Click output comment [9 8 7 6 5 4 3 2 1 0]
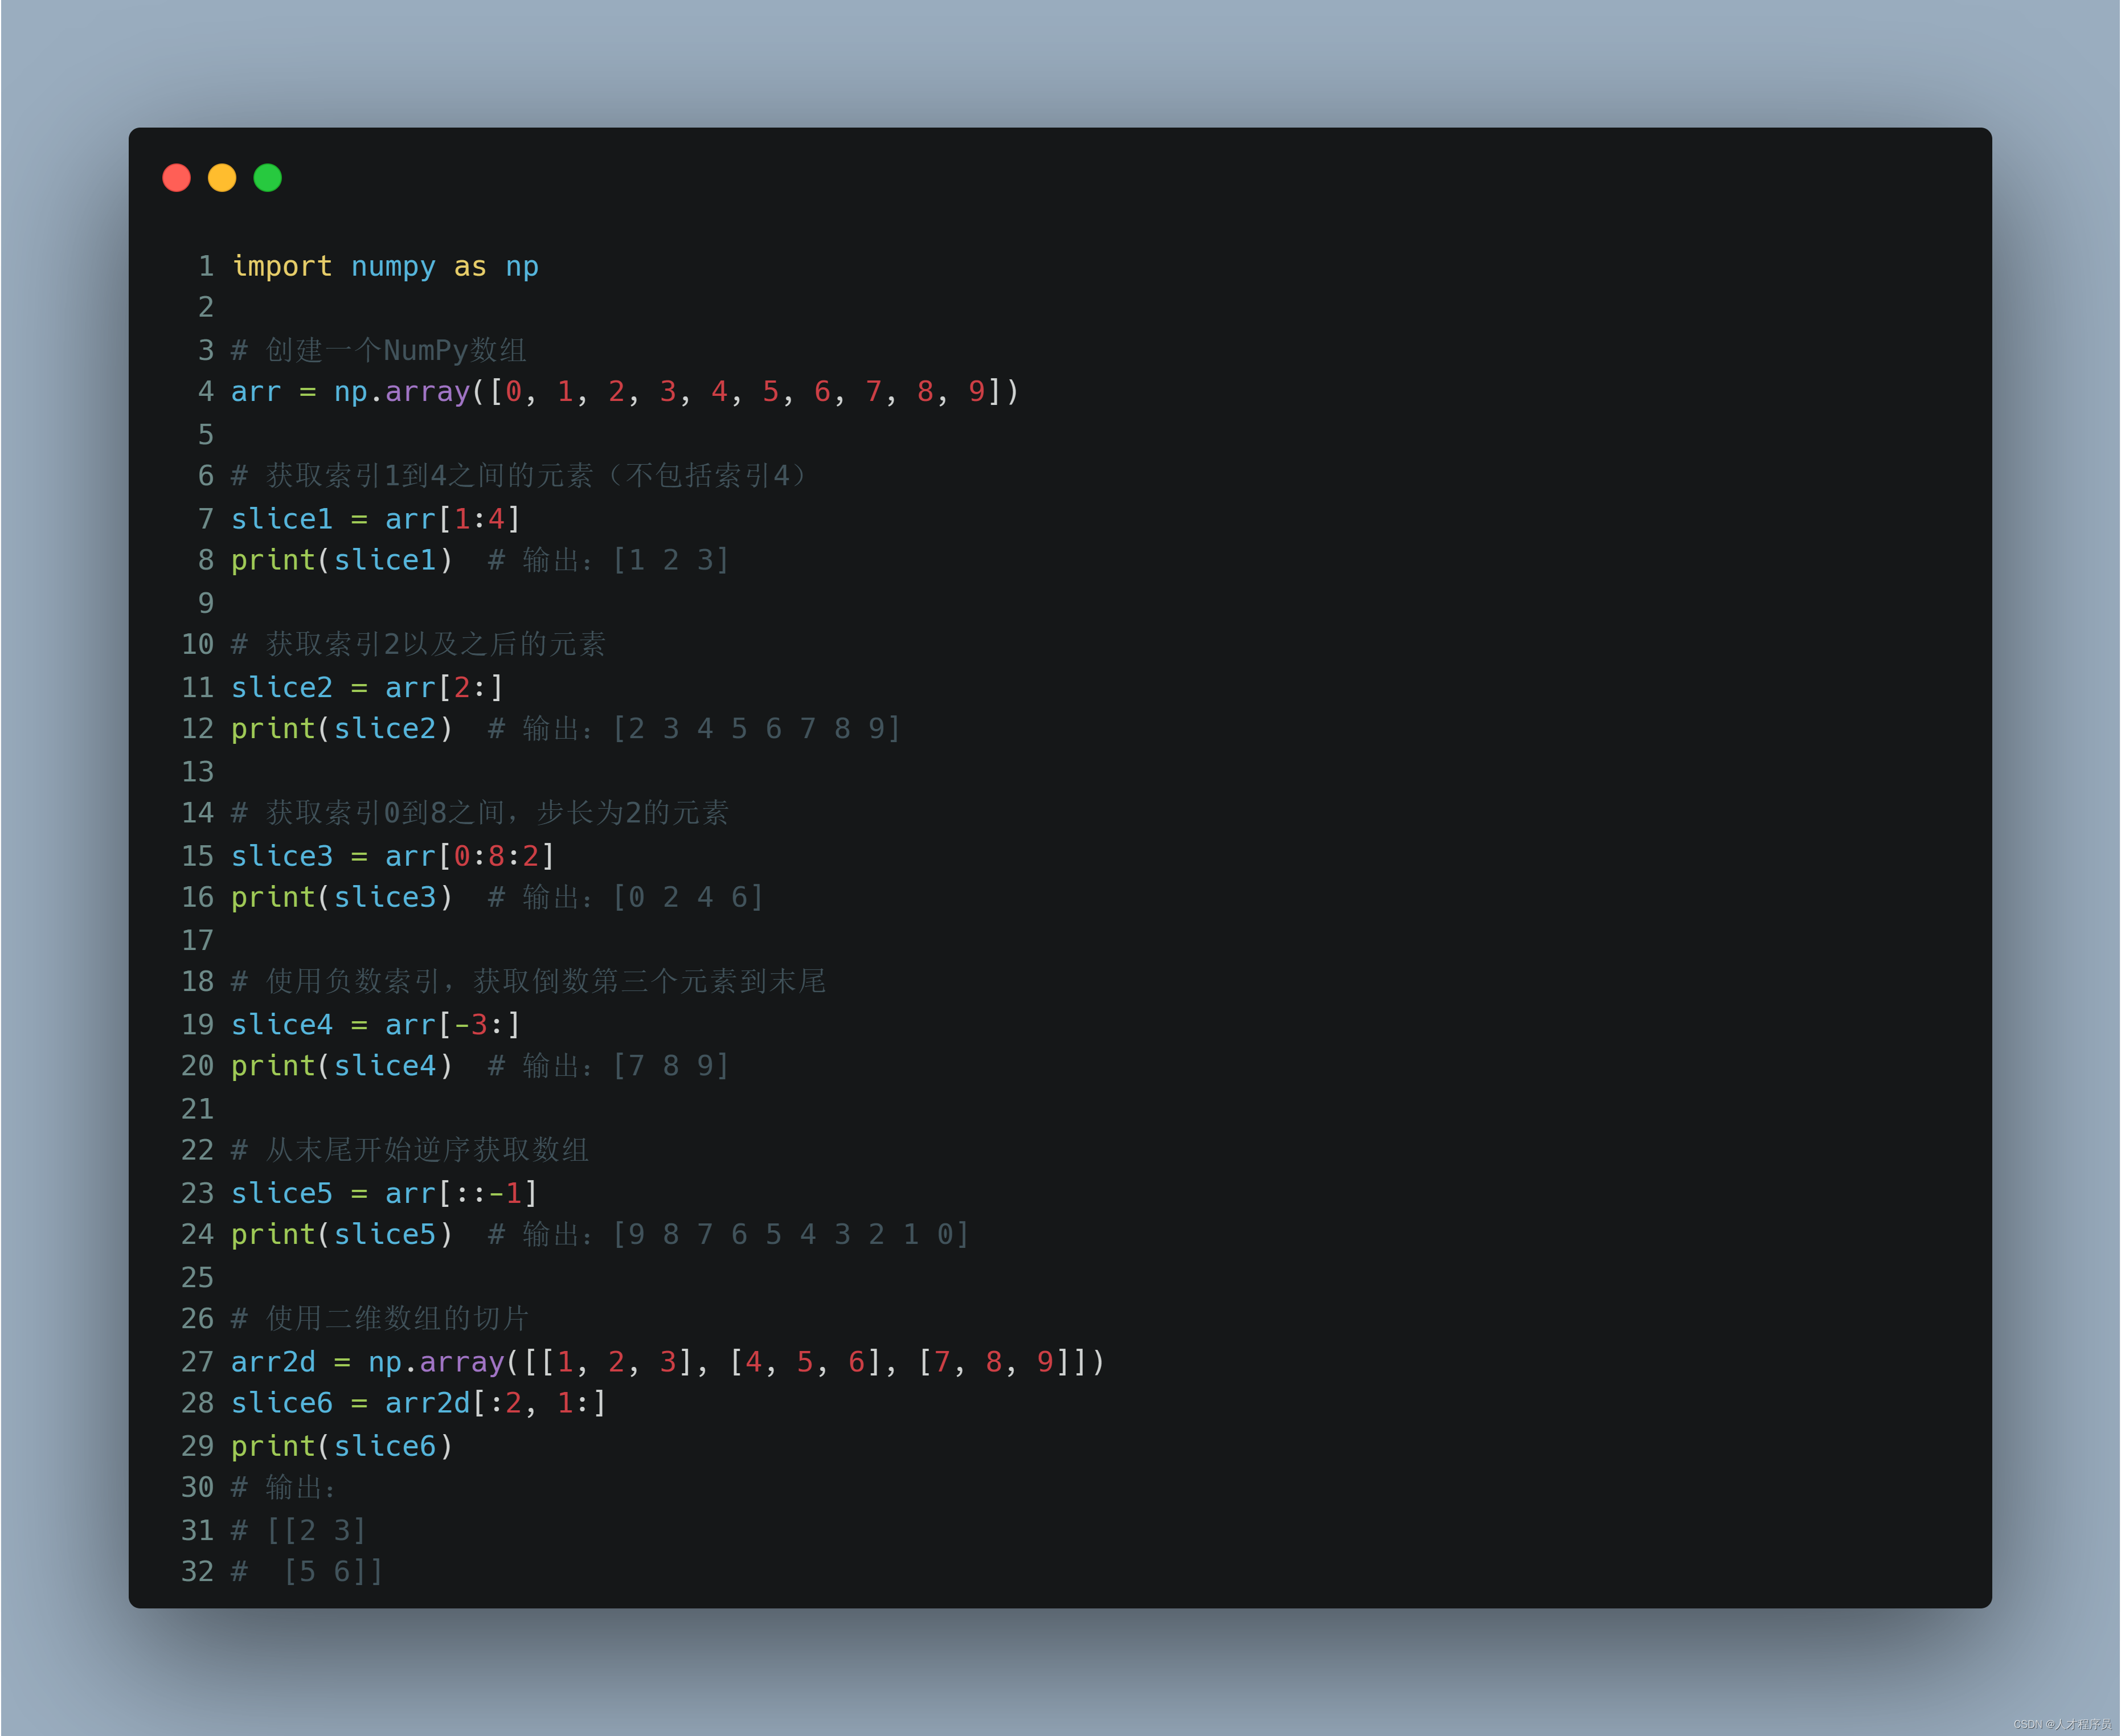2121x1736 pixels. (x=791, y=1235)
